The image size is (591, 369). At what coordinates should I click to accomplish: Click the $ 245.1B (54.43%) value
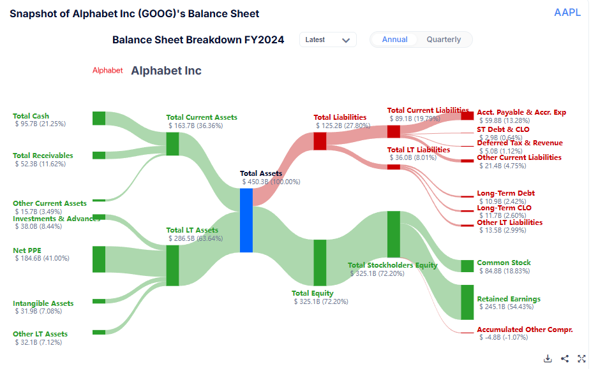[x=507, y=307]
